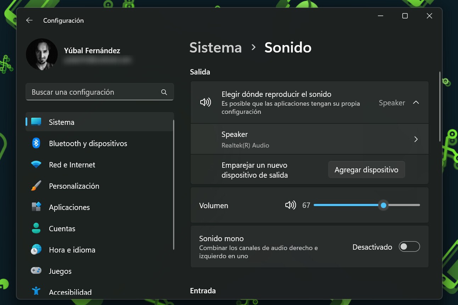458x305 pixels.
Task: Click Yúbal Fernández's profile picture
Action: coord(42,54)
